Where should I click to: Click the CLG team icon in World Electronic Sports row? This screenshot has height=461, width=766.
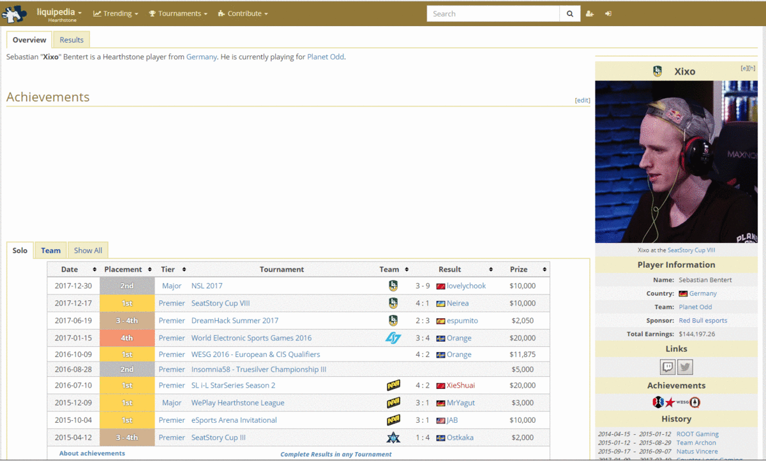coord(393,338)
